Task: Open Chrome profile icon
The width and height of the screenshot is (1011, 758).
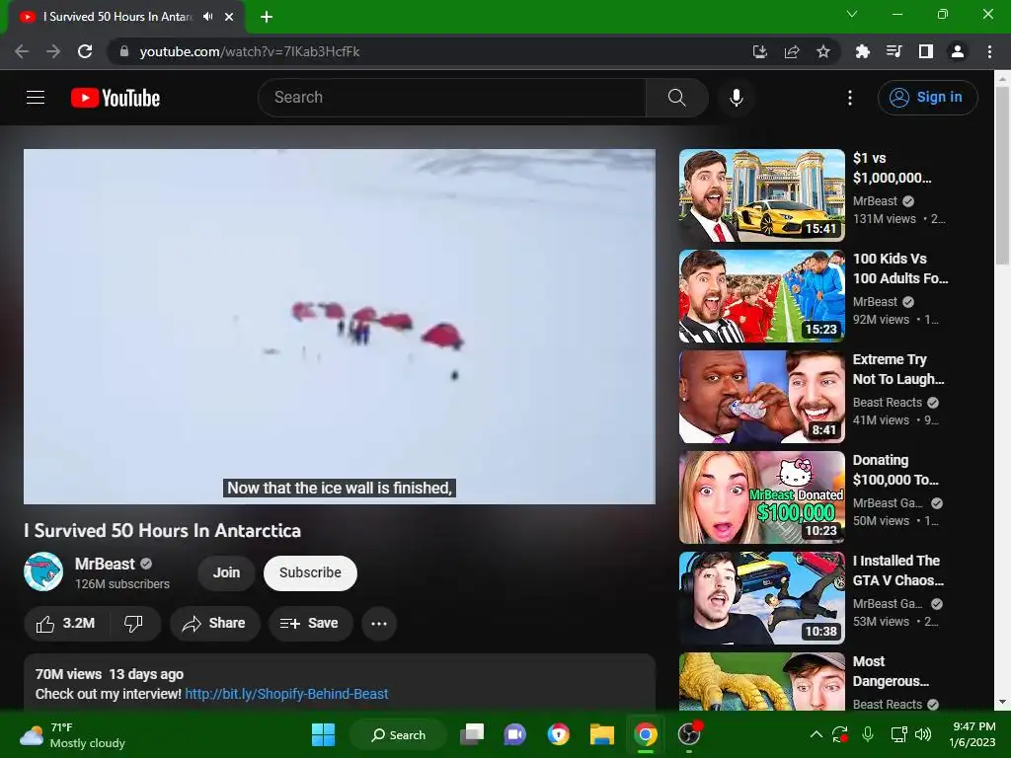Action: pyautogui.click(x=958, y=51)
